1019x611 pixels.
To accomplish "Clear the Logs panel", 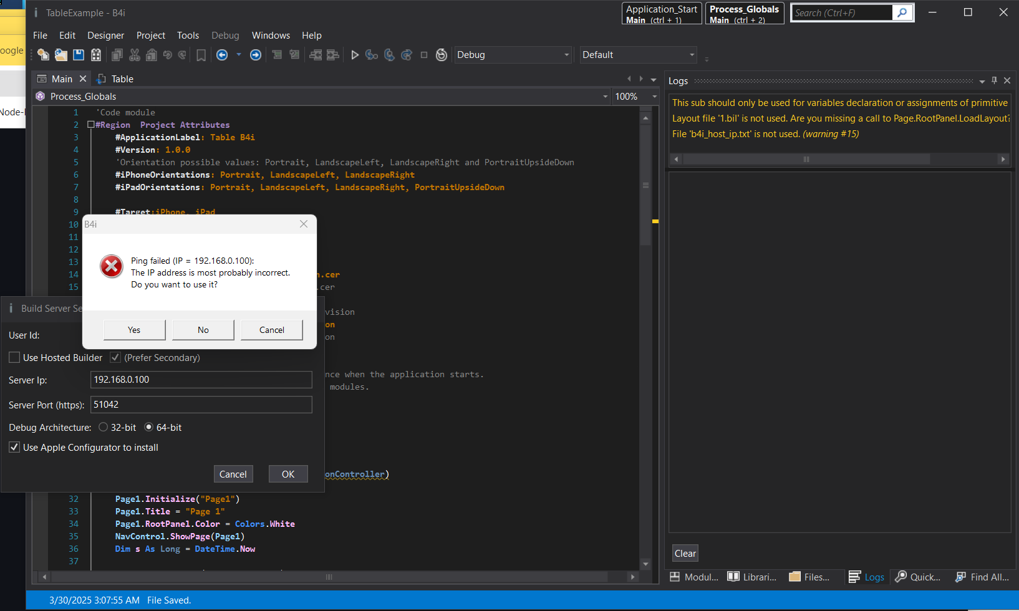I will pyautogui.click(x=685, y=553).
